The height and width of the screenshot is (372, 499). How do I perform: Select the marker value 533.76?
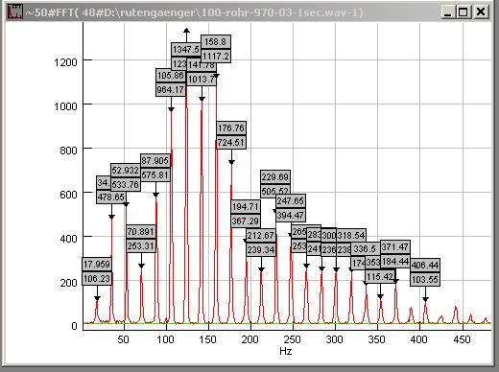point(126,184)
